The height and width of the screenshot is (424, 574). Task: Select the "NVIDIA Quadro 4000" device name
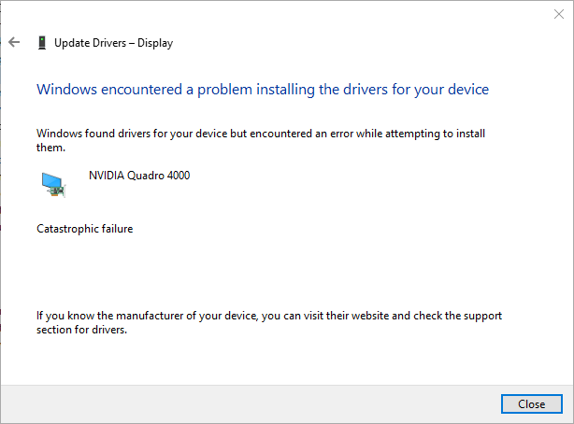(x=139, y=175)
